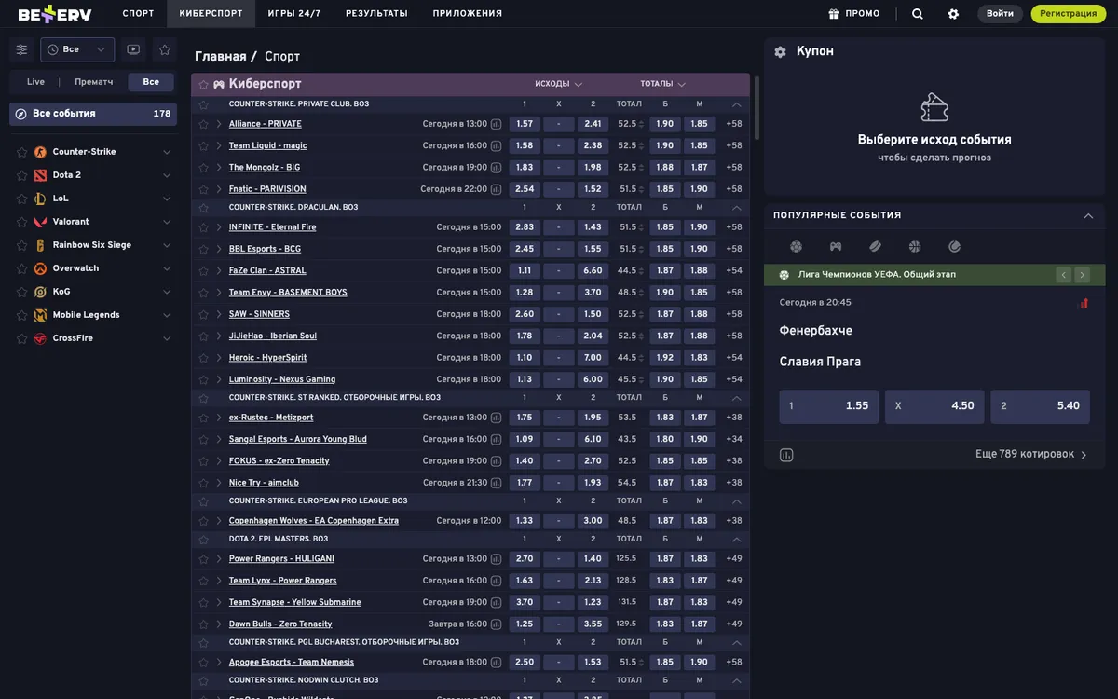Open the ИСХОДЫ market dropdown
The image size is (1118, 699).
pyautogui.click(x=558, y=84)
